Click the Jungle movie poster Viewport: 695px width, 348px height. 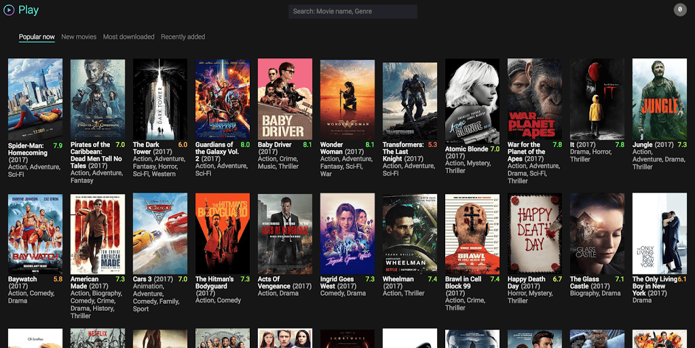point(660,99)
